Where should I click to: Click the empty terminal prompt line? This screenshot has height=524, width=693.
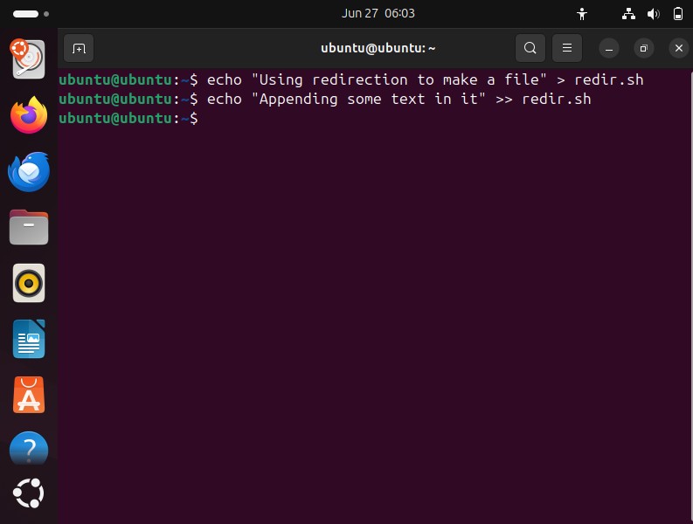374,119
